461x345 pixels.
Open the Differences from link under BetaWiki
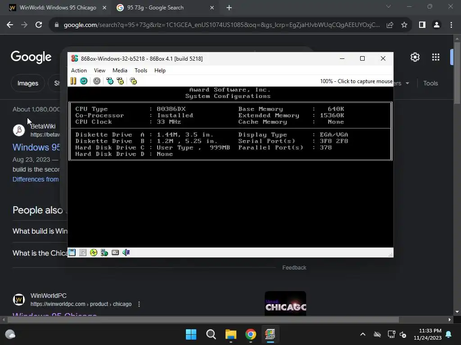pyautogui.click(x=36, y=179)
